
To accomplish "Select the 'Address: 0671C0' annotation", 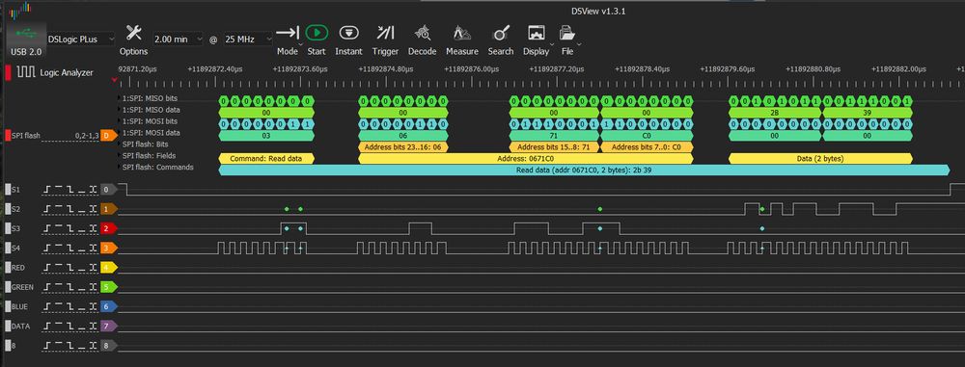I will click(526, 159).
